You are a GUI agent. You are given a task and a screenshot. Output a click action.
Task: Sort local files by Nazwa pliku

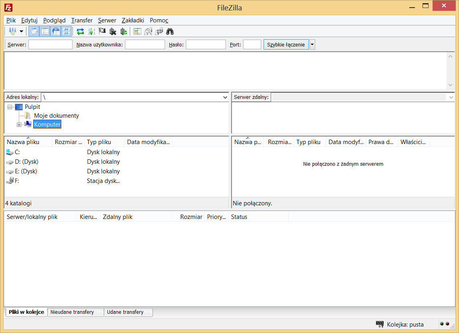click(28, 142)
